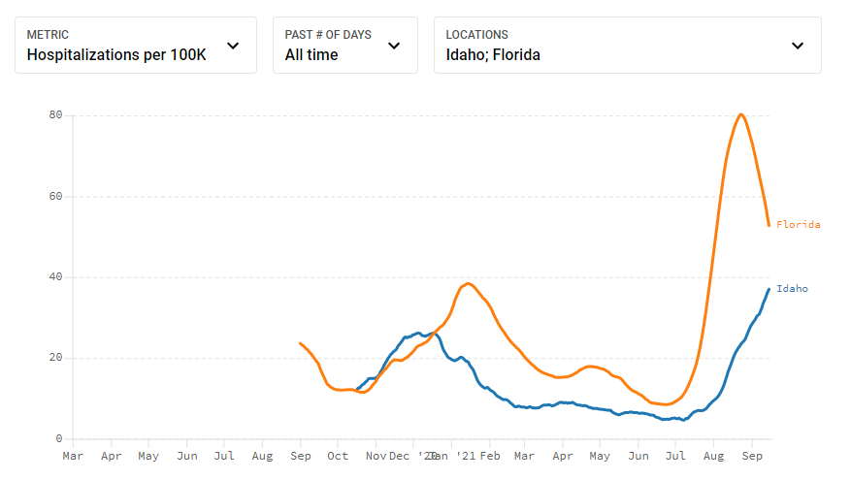Image resolution: width=851 pixels, height=480 pixels.
Task: Click the Past # of Days chevron
Action: pyautogui.click(x=394, y=46)
